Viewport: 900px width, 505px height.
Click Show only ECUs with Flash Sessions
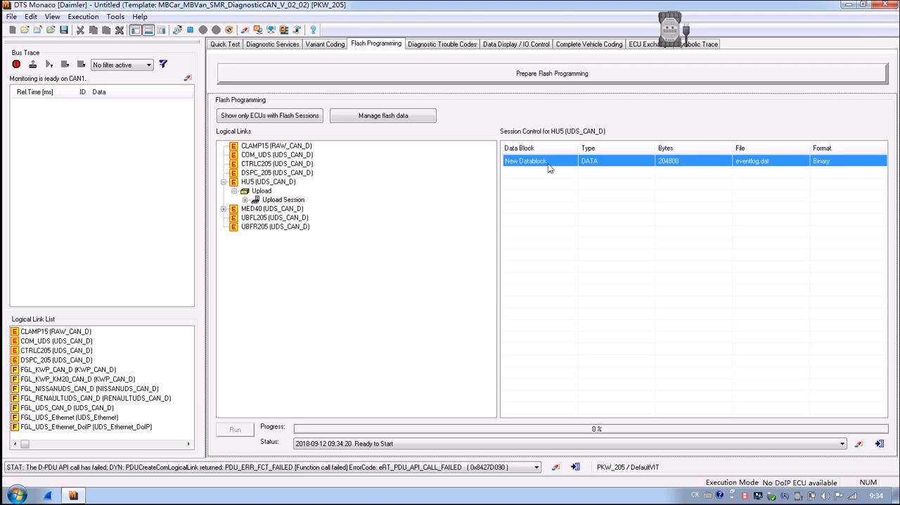(x=270, y=115)
